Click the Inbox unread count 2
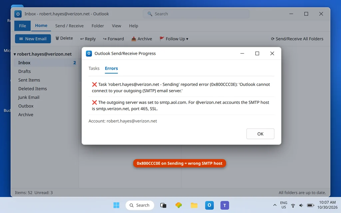This screenshot has width=341, height=213. point(75,63)
